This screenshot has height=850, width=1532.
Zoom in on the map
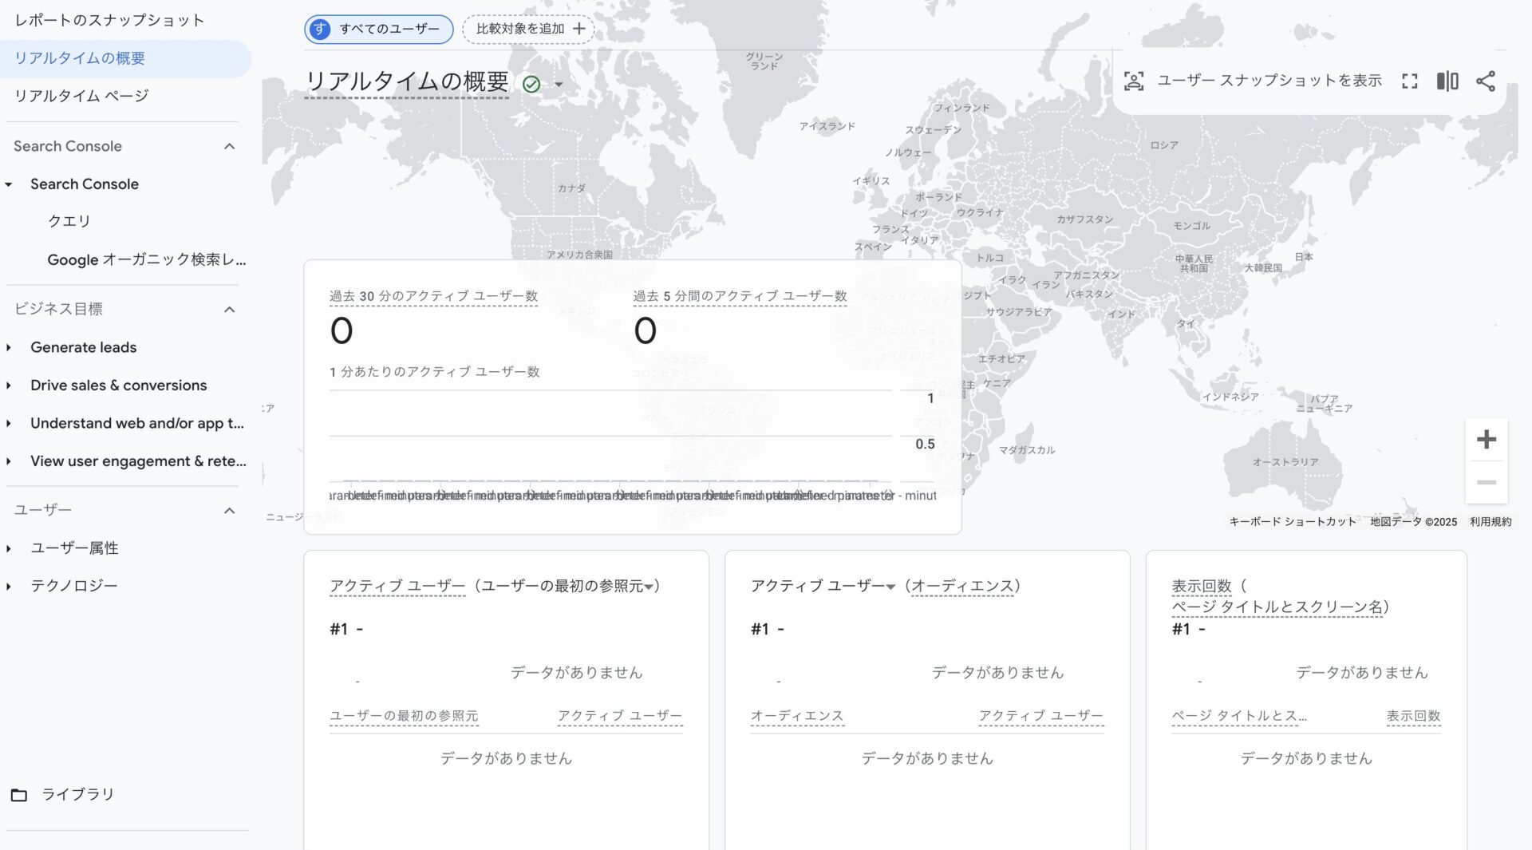pyautogui.click(x=1486, y=440)
